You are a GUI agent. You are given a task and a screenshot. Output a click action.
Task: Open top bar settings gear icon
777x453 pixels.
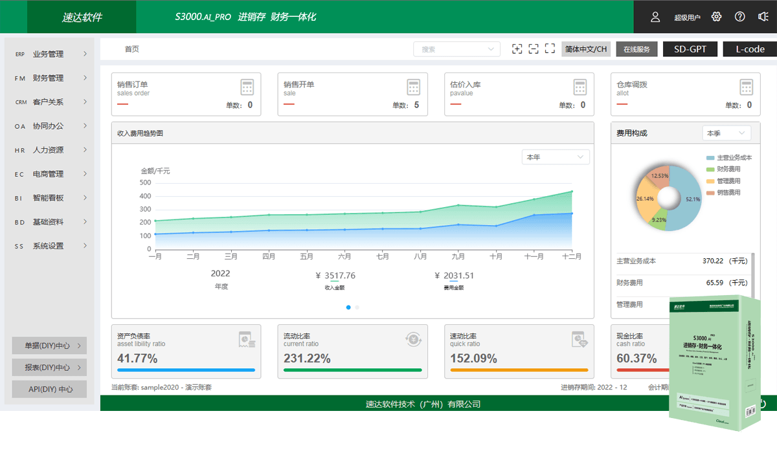pyautogui.click(x=715, y=17)
